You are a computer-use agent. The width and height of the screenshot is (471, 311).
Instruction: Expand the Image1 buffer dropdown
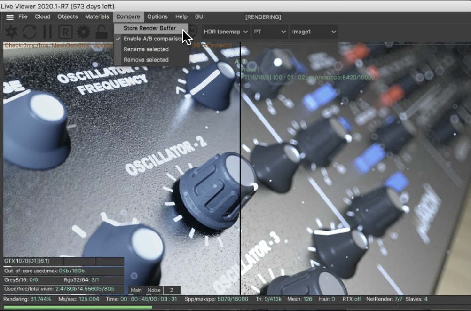[314, 32]
